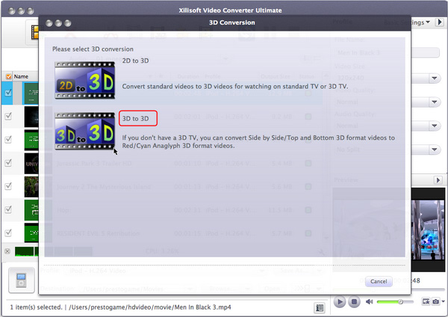Image resolution: width=448 pixels, height=317 pixels.
Task: Click "Please select 3D conversion" heading text
Action: (93, 49)
